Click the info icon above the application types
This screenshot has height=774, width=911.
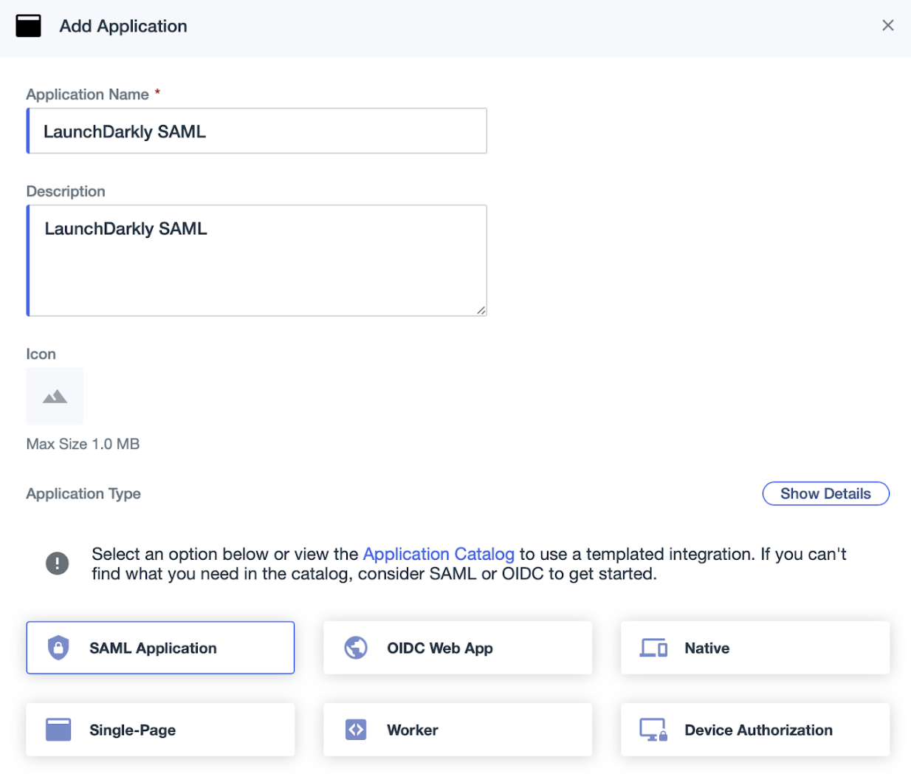coord(57,563)
